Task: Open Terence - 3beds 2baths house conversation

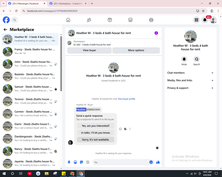Action: pyautogui.click(x=30, y=101)
